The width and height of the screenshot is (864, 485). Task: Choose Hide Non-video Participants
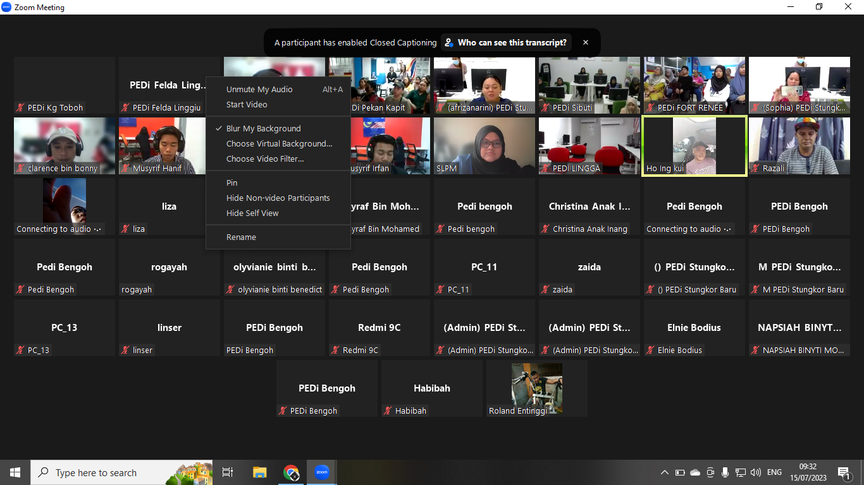[x=278, y=198]
